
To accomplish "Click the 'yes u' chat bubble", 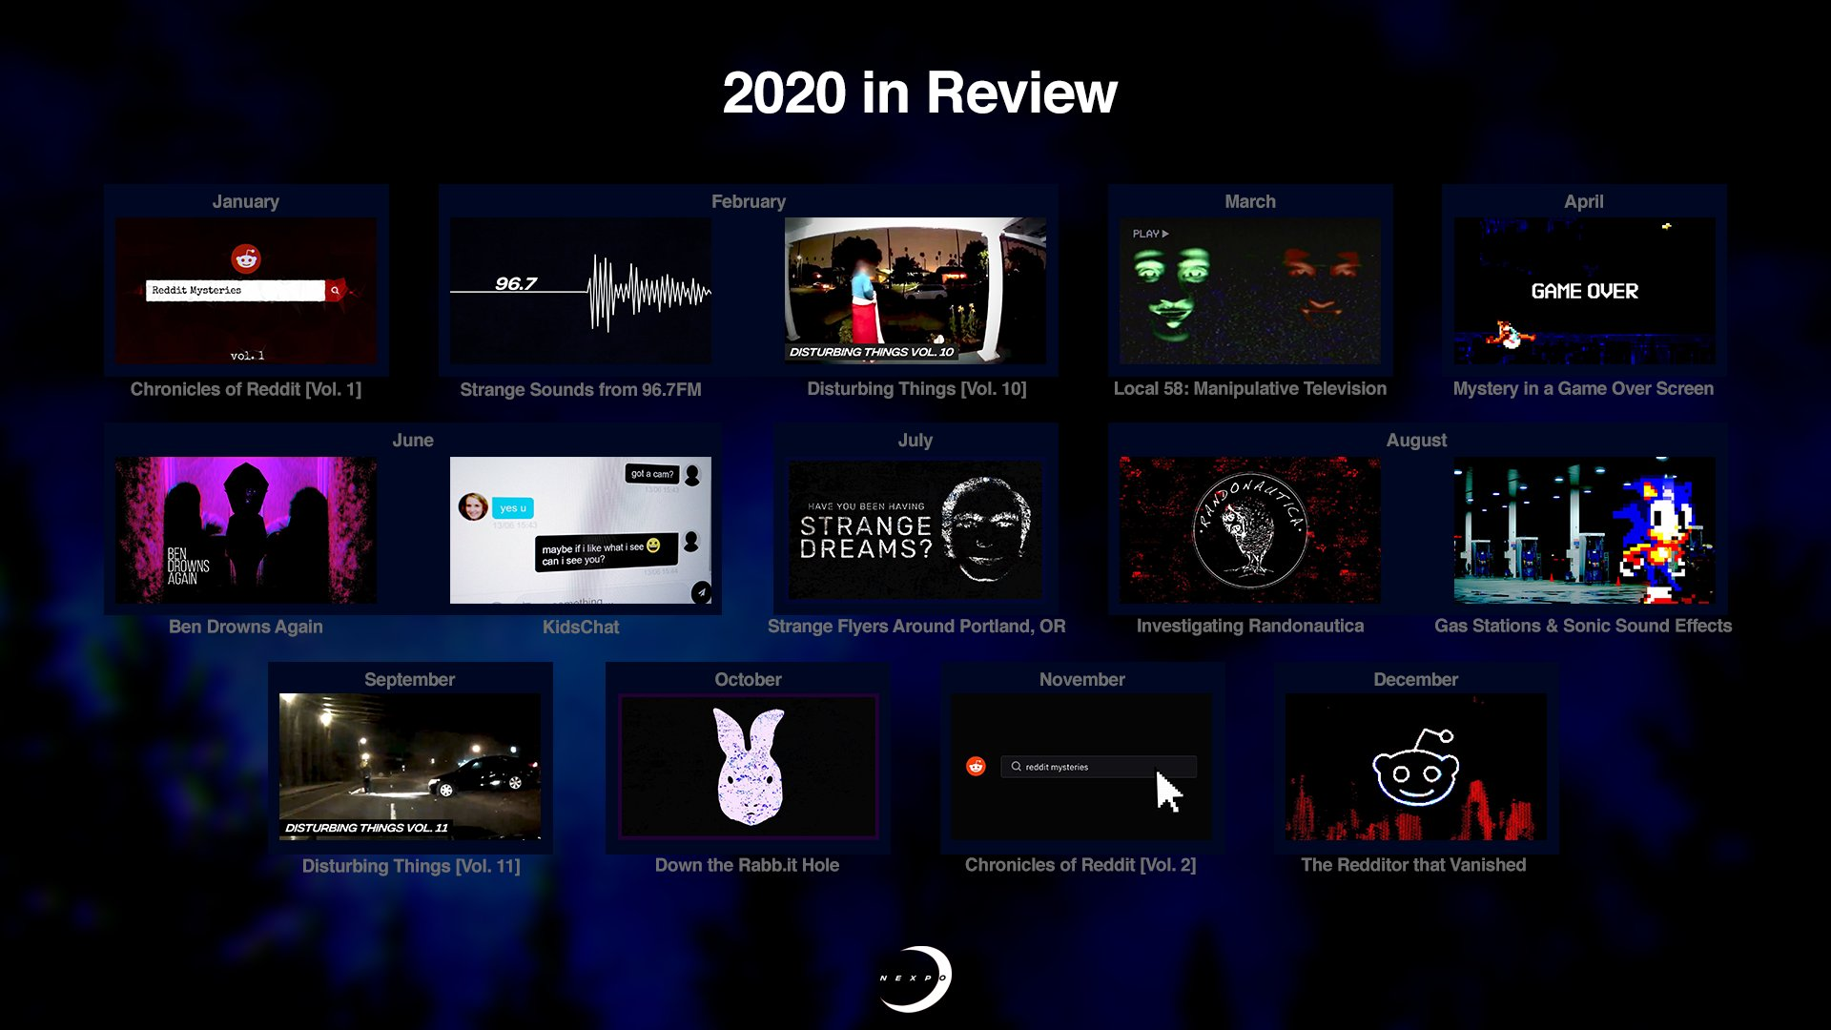I will [513, 508].
